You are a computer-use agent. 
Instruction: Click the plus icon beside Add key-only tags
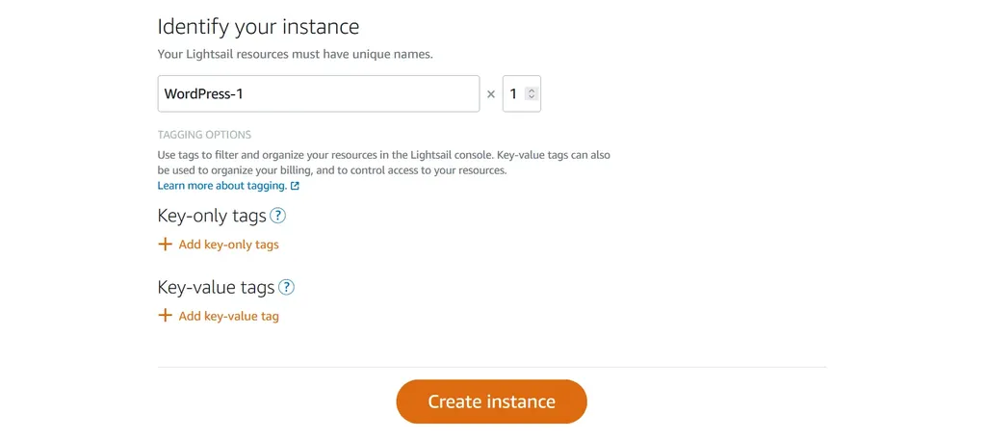point(165,245)
